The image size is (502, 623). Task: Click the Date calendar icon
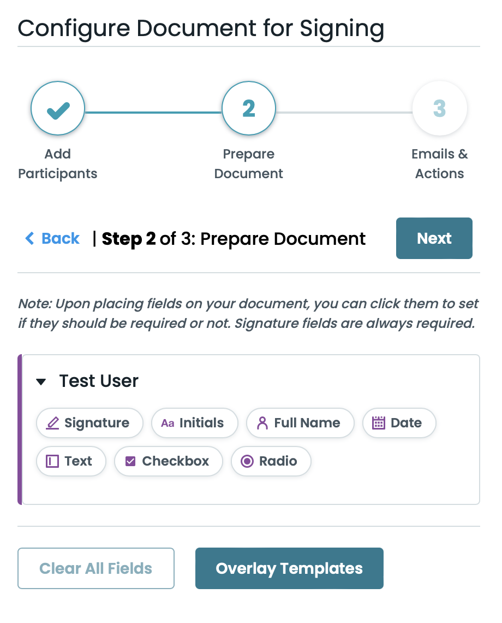pyautogui.click(x=379, y=423)
